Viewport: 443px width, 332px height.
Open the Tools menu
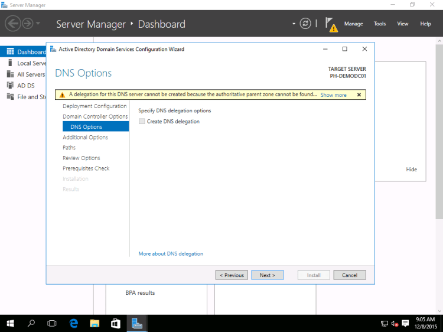pos(379,24)
